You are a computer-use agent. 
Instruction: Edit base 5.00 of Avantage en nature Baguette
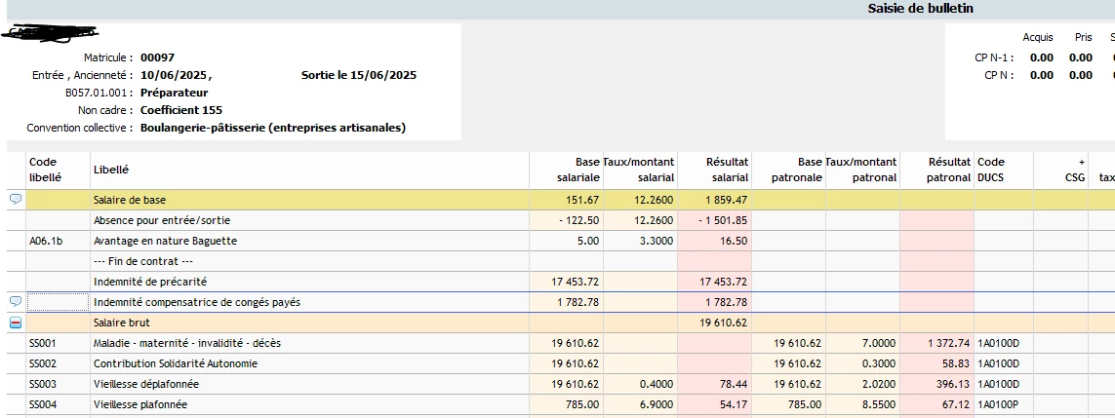[x=566, y=242]
